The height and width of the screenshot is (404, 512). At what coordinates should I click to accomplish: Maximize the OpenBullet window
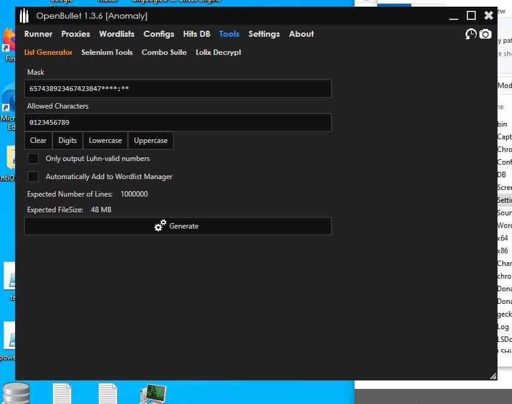tap(472, 16)
